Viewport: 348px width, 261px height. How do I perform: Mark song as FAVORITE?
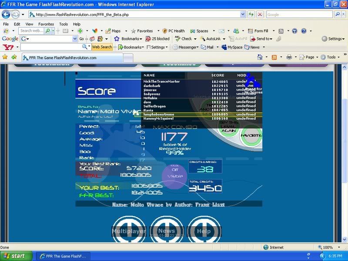click(251, 135)
